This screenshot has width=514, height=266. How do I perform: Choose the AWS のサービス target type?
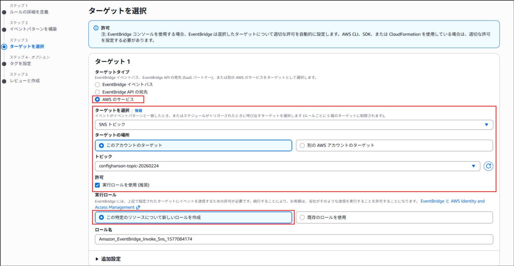click(97, 99)
